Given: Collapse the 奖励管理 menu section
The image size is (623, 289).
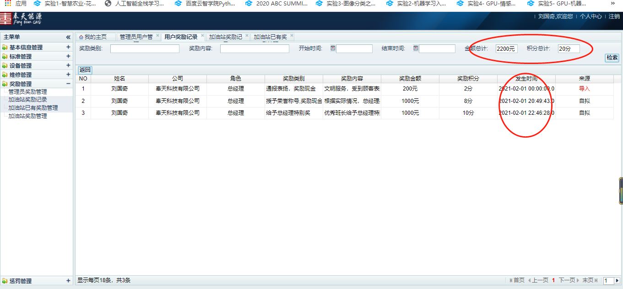Looking at the screenshot, I should coord(68,84).
